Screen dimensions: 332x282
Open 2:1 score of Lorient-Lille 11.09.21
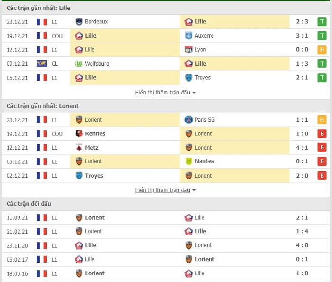coord(302,218)
